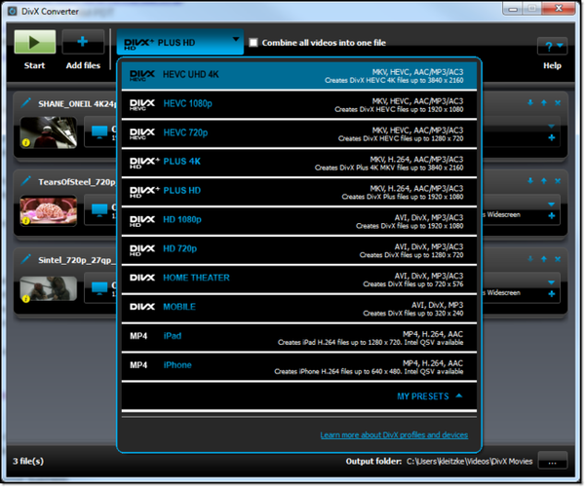Click the Add files plus button
Image resolution: width=585 pixels, height=487 pixels.
pyautogui.click(x=83, y=42)
